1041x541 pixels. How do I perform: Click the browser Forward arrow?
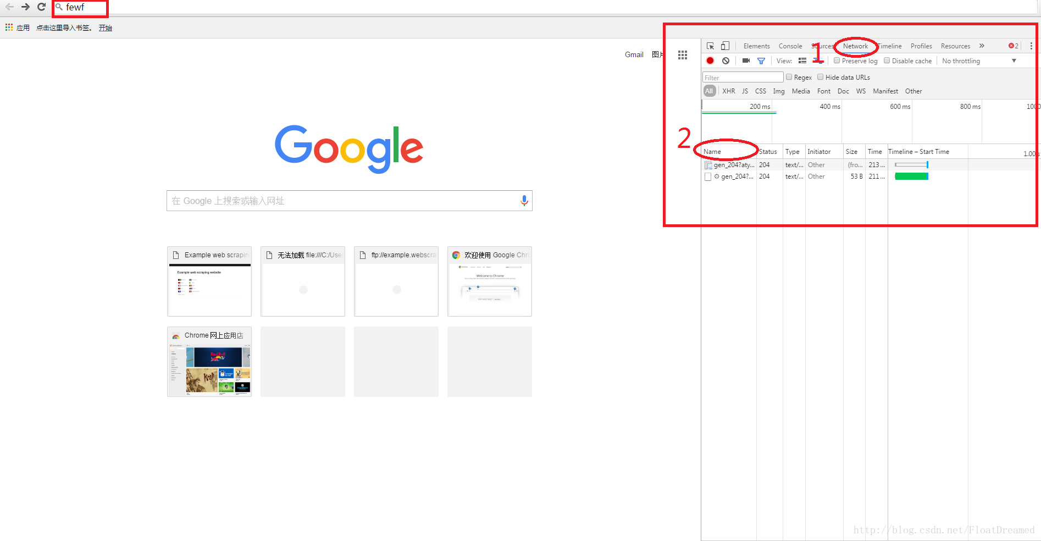pyautogui.click(x=25, y=7)
